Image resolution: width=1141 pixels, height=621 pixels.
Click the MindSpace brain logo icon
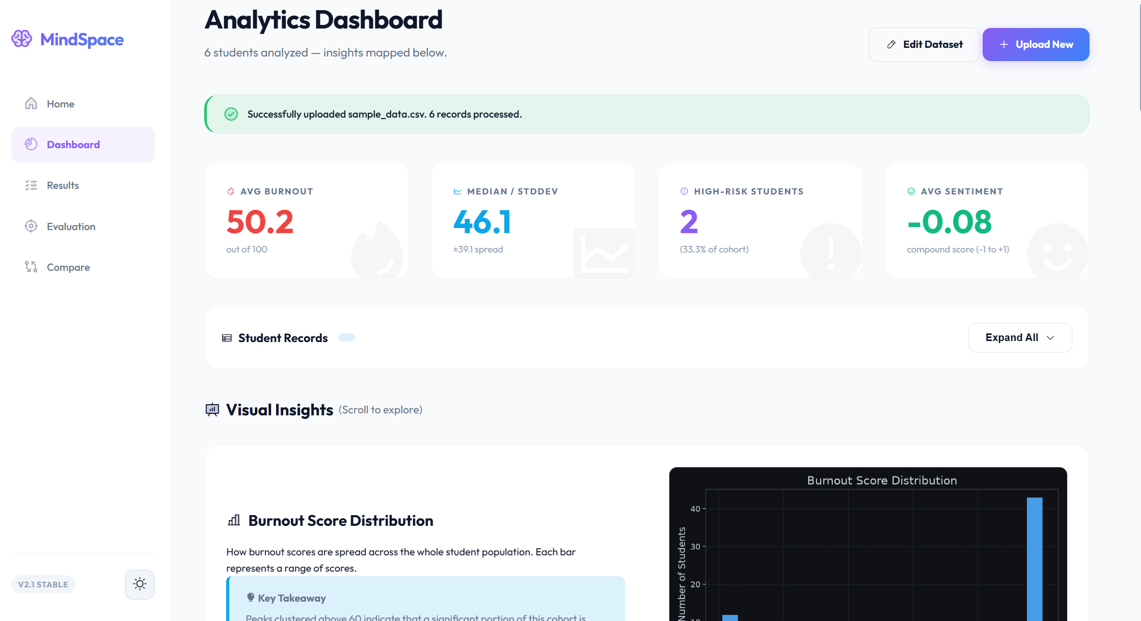[x=22, y=39]
